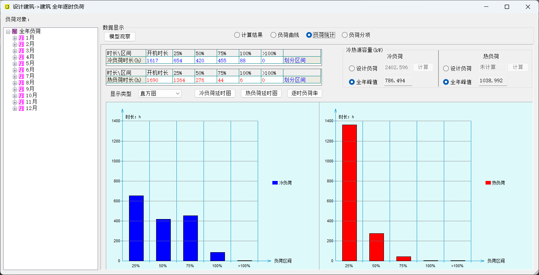Click the 9月 month icon
This screenshot has height=275, width=539.
[x=21, y=89]
